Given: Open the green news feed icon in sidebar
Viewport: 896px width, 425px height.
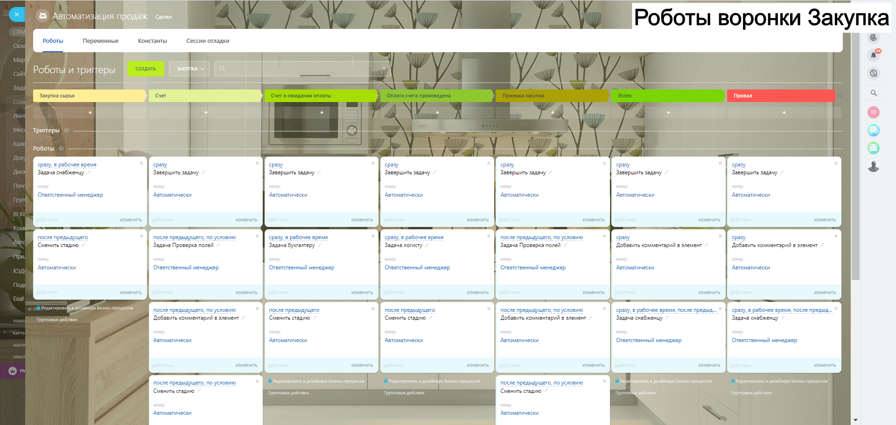Looking at the screenshot, I should [x=874, y=148].
